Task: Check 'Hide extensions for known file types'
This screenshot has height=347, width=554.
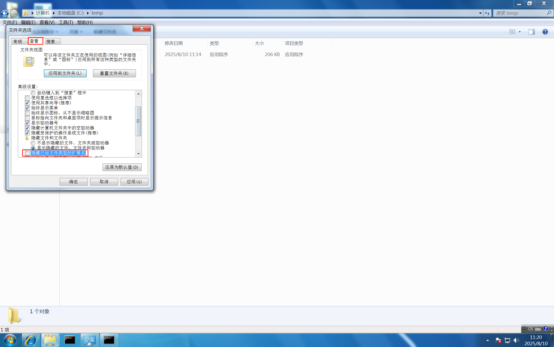Action: [27, 153]
